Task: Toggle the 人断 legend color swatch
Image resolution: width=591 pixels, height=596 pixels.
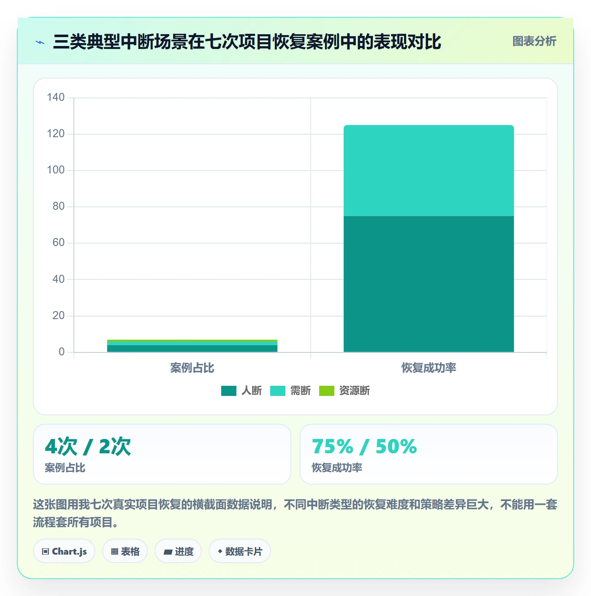Action: [228, 391]
